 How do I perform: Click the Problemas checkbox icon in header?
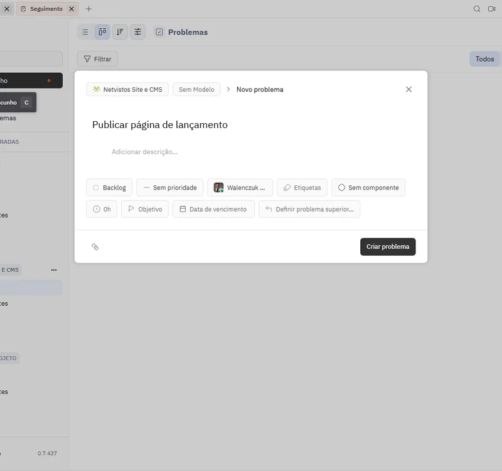coord(159,32)
